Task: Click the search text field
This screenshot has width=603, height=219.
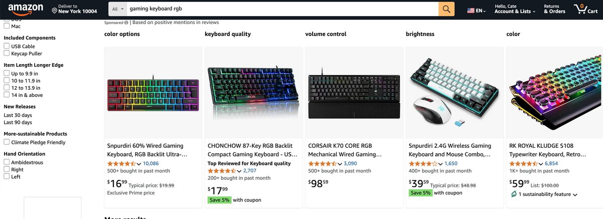Action: click(x=281, y=9)
